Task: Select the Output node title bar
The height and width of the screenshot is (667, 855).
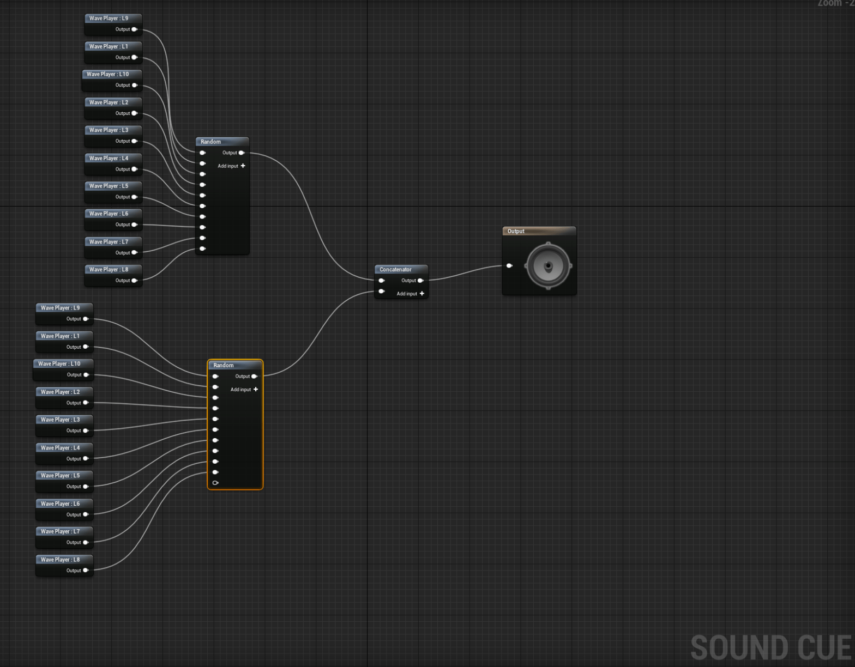Action: pos(538,231)
